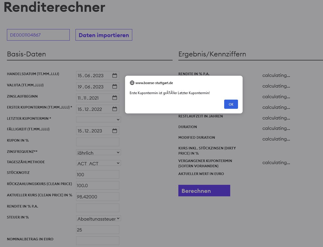Open calendar picker for Erster Kupontermin
323x247 pixels.
115,109
